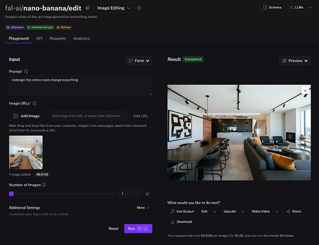Show info for Number of Images
The image size is (319, 245).
click(x=44, y=185)
